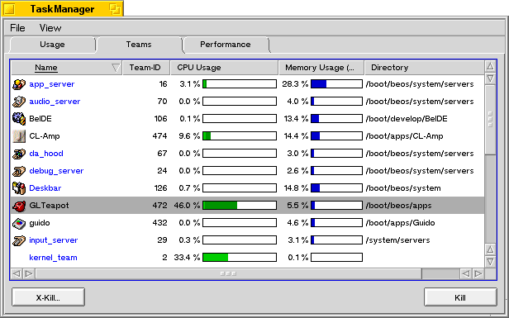Select the red GLTeapot icon
Image resolution: width=509 pixels, height=318 pixels.
tap(19, 206)
